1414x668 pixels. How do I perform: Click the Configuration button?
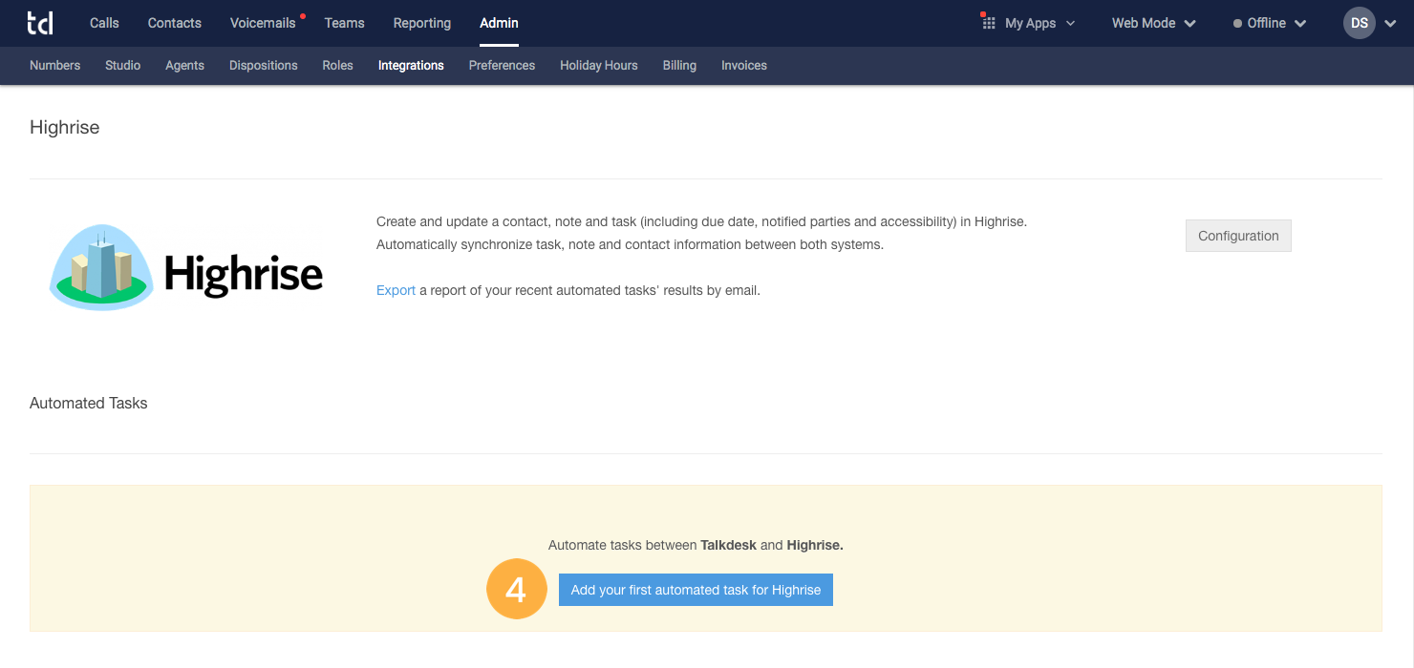pyautogui.click(x=1238, y=236)
